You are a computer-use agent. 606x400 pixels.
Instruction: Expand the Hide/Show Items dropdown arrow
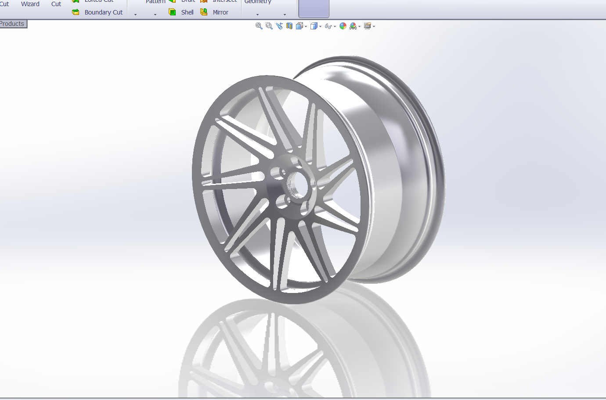335,27
